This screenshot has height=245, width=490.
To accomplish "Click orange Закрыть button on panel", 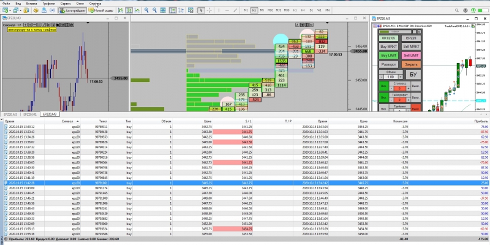I will point(410,64).
